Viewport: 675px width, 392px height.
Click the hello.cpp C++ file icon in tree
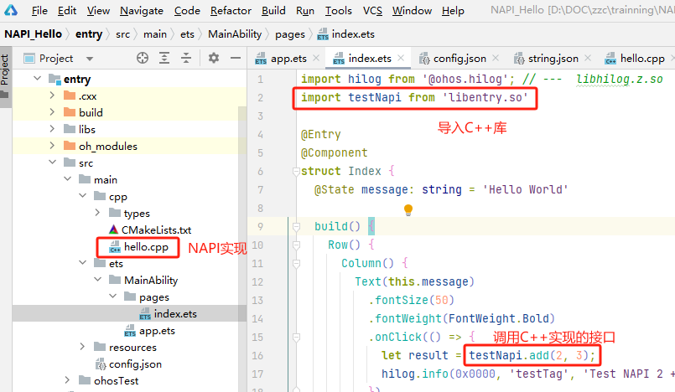point(116,247)
